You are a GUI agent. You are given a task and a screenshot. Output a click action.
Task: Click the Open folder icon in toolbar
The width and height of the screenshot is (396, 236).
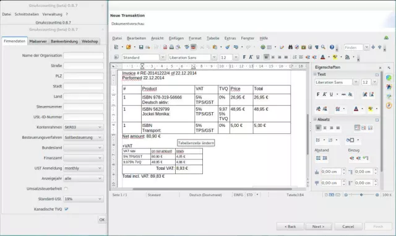(129, 47)
